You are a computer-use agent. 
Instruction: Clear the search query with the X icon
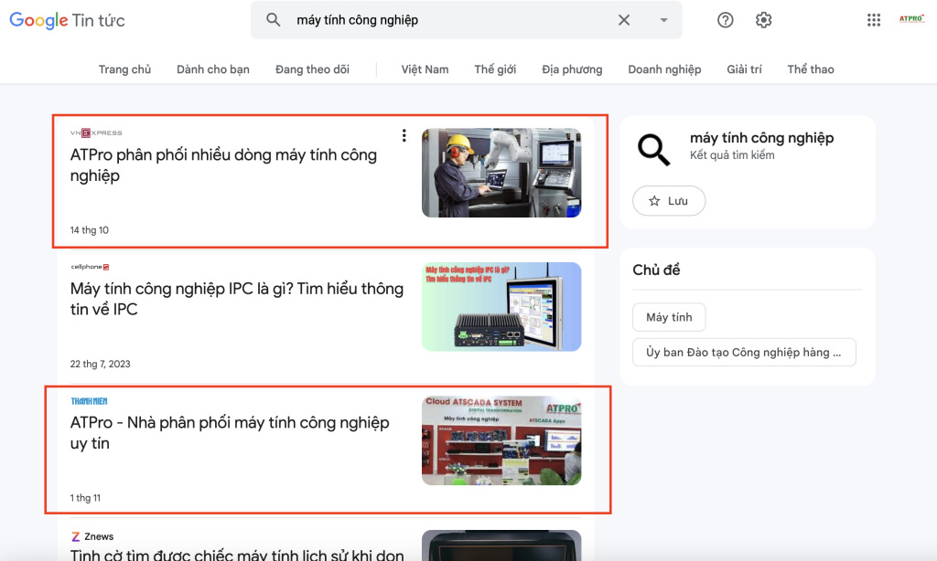pyautogui.click(x=624, y=19)
